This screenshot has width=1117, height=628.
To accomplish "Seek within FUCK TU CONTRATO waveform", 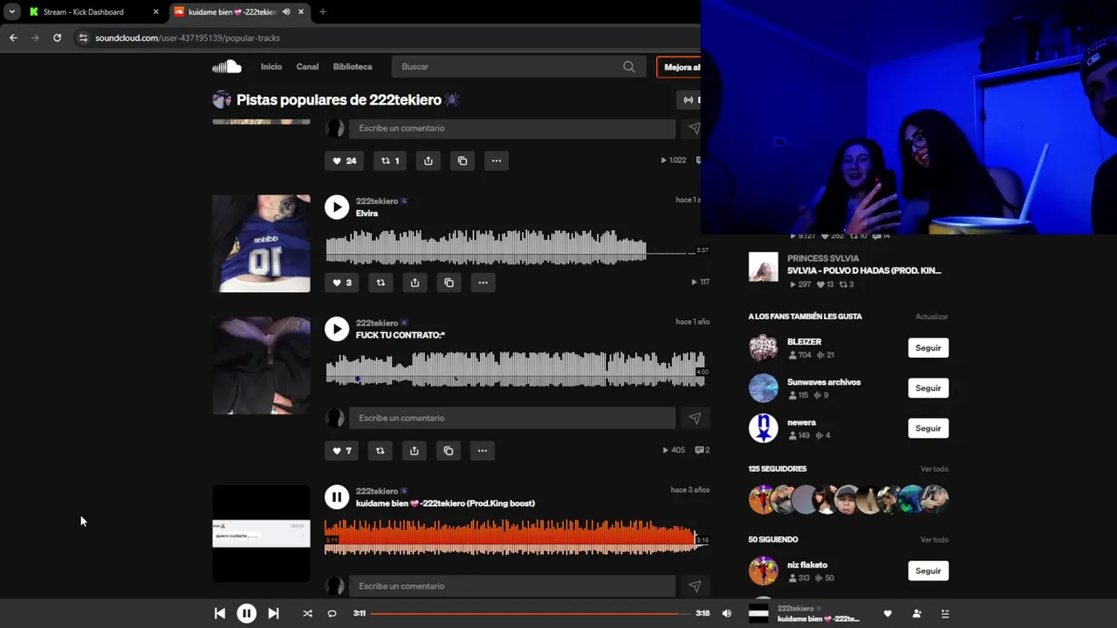I will (516, 369).
